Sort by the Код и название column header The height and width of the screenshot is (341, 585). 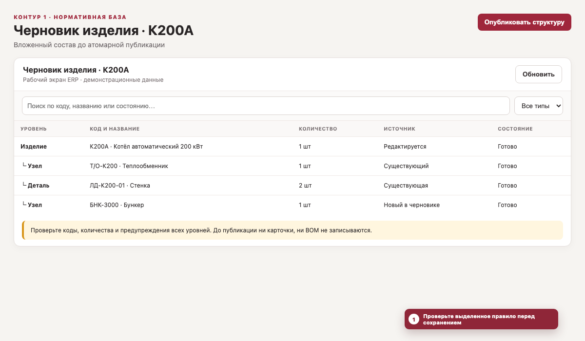(115, 129)
